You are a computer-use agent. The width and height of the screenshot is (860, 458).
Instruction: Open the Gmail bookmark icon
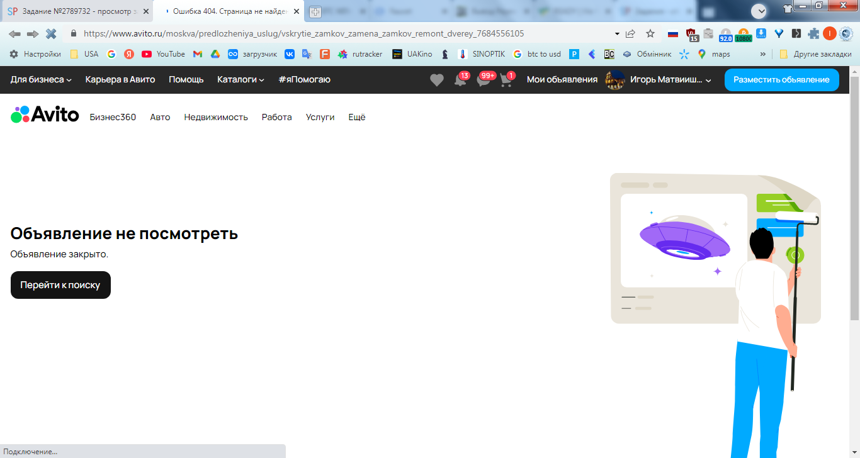click(x=198, y=54)
